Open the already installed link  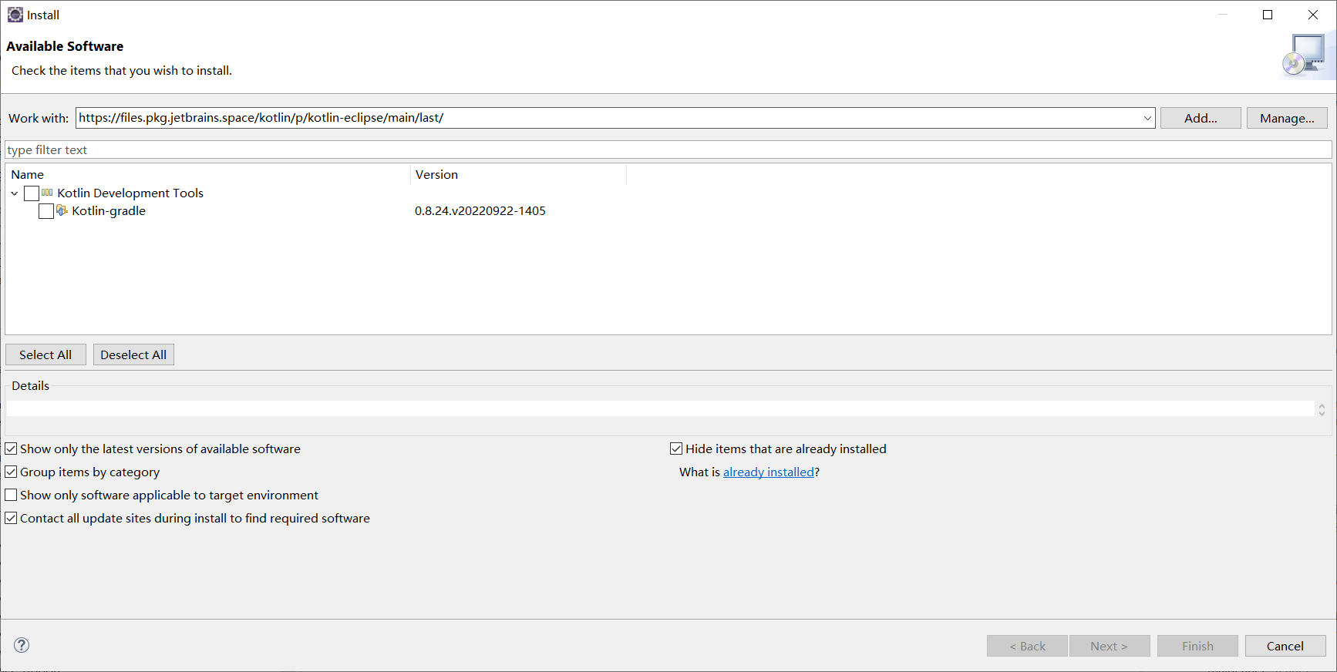pyautogui.click(x=769, y=472)
